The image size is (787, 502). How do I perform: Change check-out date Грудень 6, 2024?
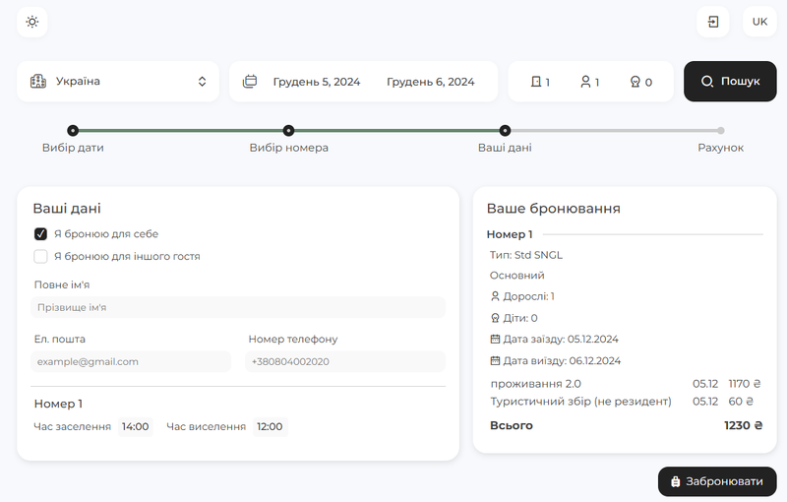click(x=430, y=82)
